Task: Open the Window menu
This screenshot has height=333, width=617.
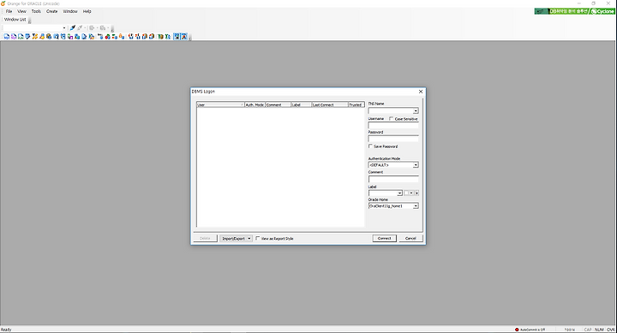Action: [x=70, y=11]
